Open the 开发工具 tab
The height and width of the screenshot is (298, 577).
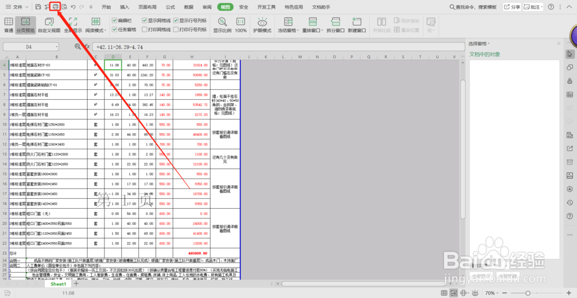pos(267,7)
